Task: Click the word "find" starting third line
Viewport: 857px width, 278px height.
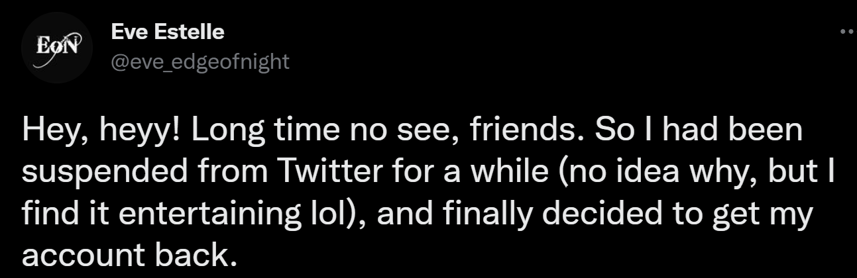Action: click(x=47, y=214)
